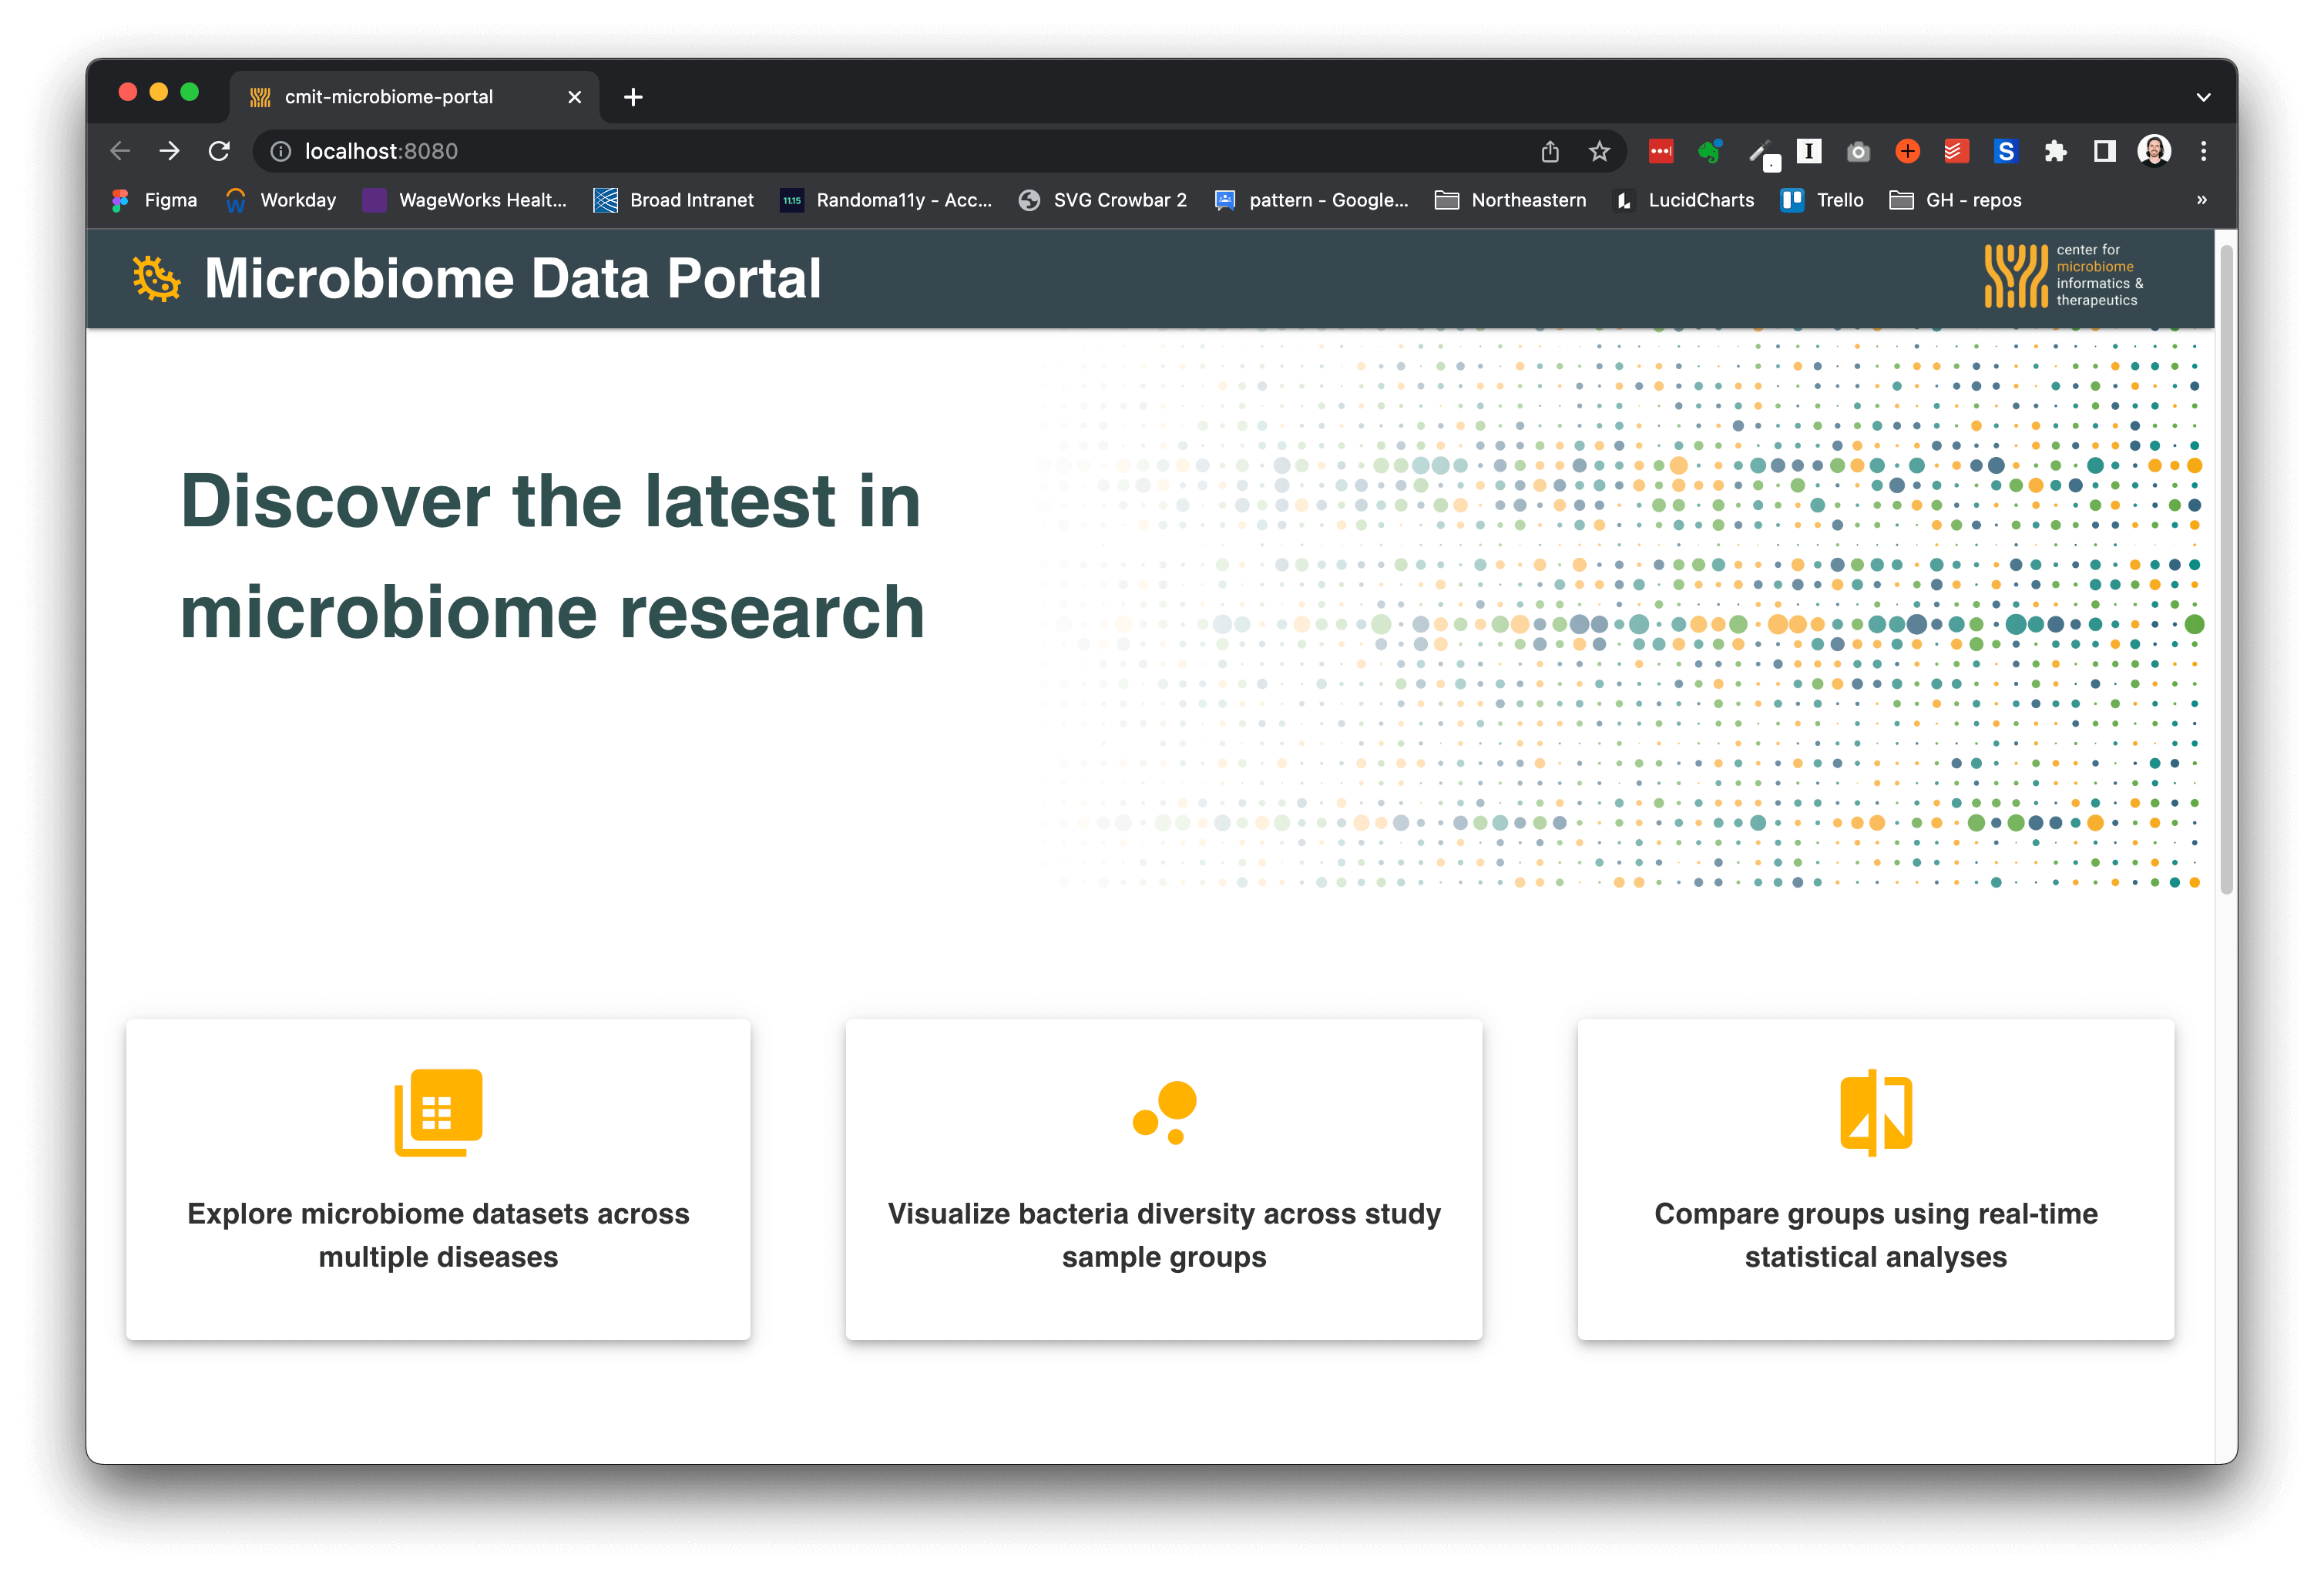The height and width of the screenshot is (1578, 2324).
Task: Open the Trello bookmark
Action: click(1823, 200)
